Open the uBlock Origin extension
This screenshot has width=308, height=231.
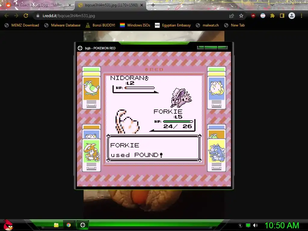point(253,16)
